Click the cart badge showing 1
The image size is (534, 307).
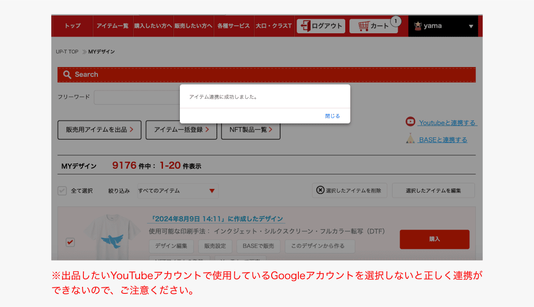click(395, 22)
